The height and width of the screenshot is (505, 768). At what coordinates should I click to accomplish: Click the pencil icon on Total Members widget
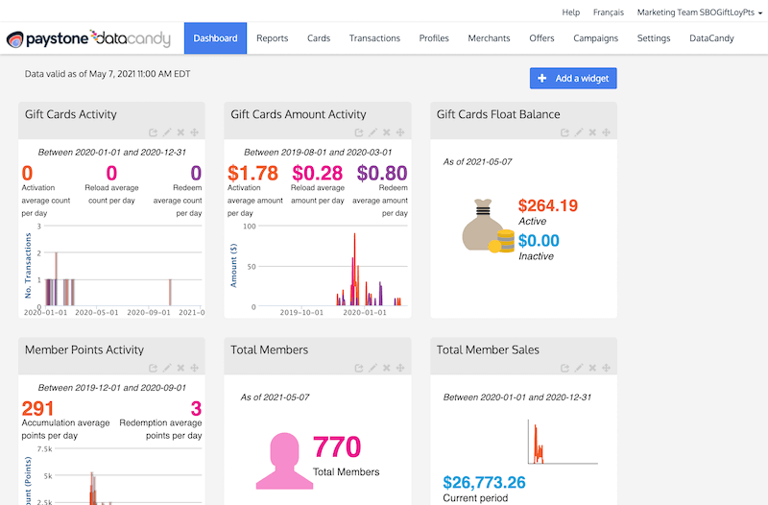[x=373, y=368]
